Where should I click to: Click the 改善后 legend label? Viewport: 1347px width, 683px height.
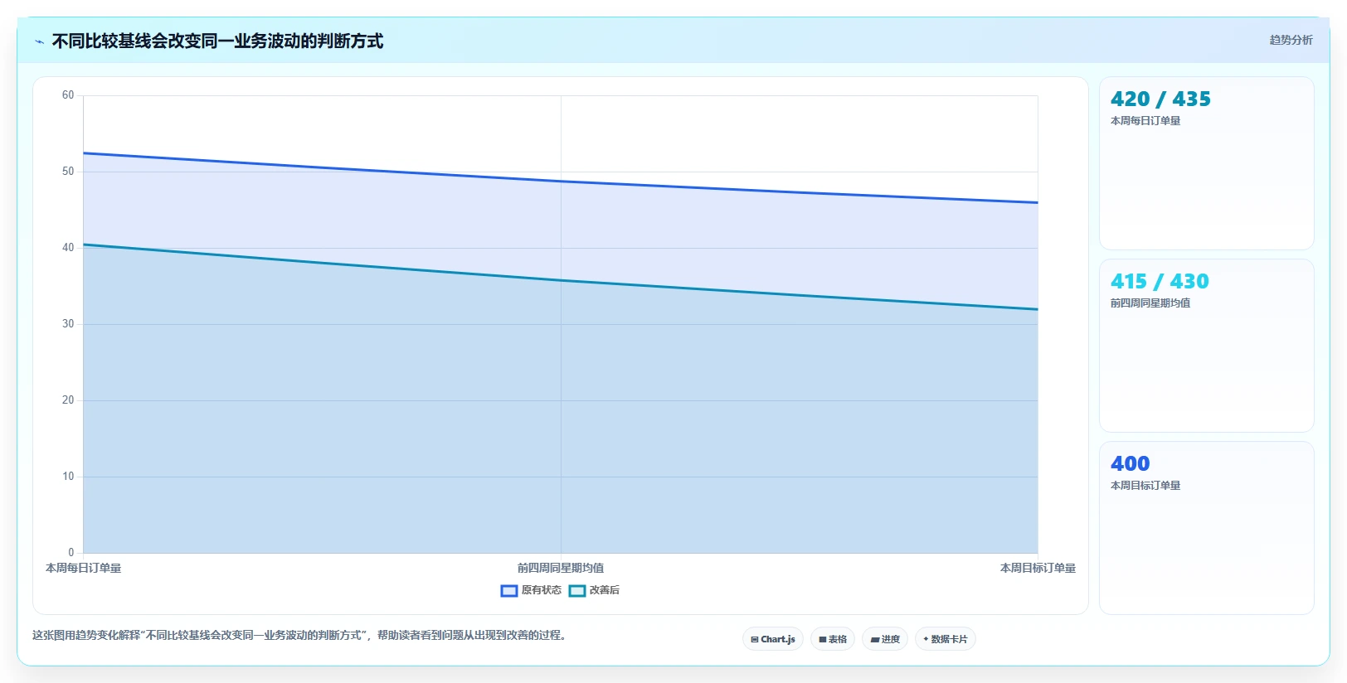605,590
